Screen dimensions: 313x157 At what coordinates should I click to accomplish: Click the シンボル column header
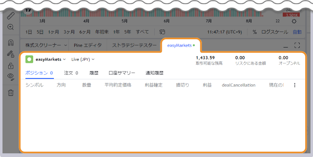34,85
